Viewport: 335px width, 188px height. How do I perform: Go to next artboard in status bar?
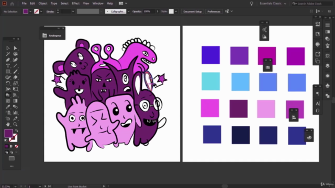45,186
